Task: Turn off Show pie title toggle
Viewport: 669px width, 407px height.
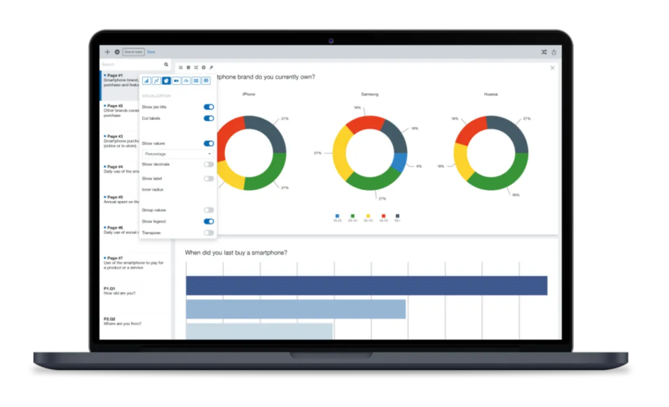Action: (x=209, y=107)
